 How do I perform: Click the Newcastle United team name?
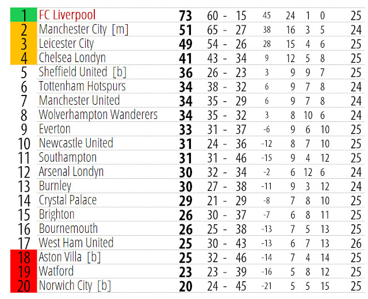pos(76,143)
